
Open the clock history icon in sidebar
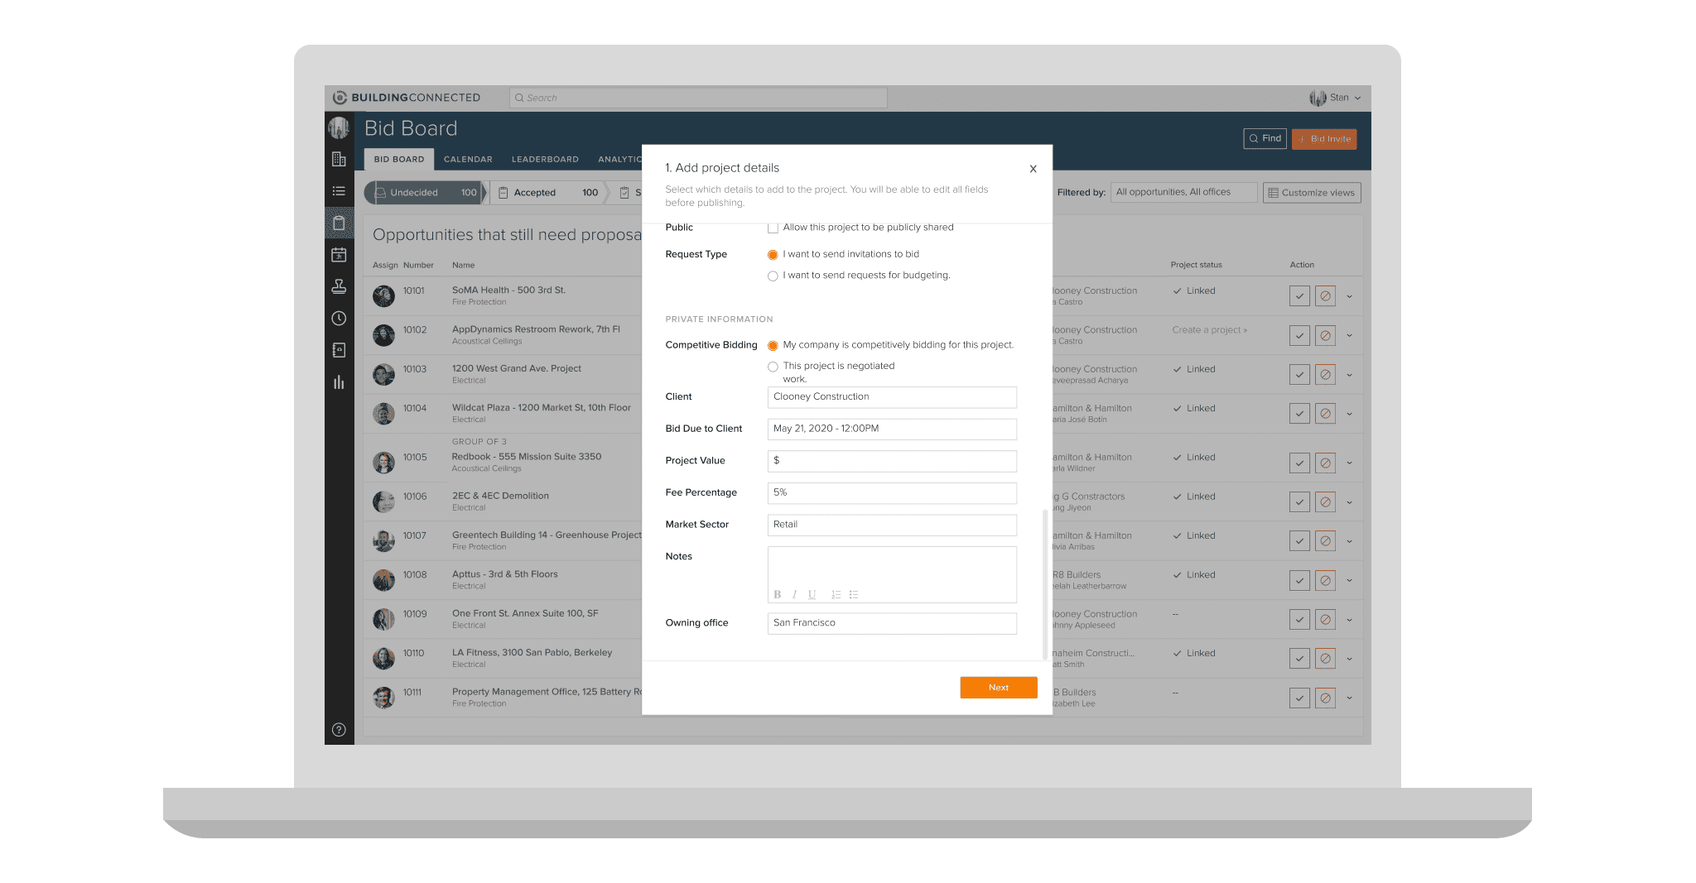coord(339,319)
